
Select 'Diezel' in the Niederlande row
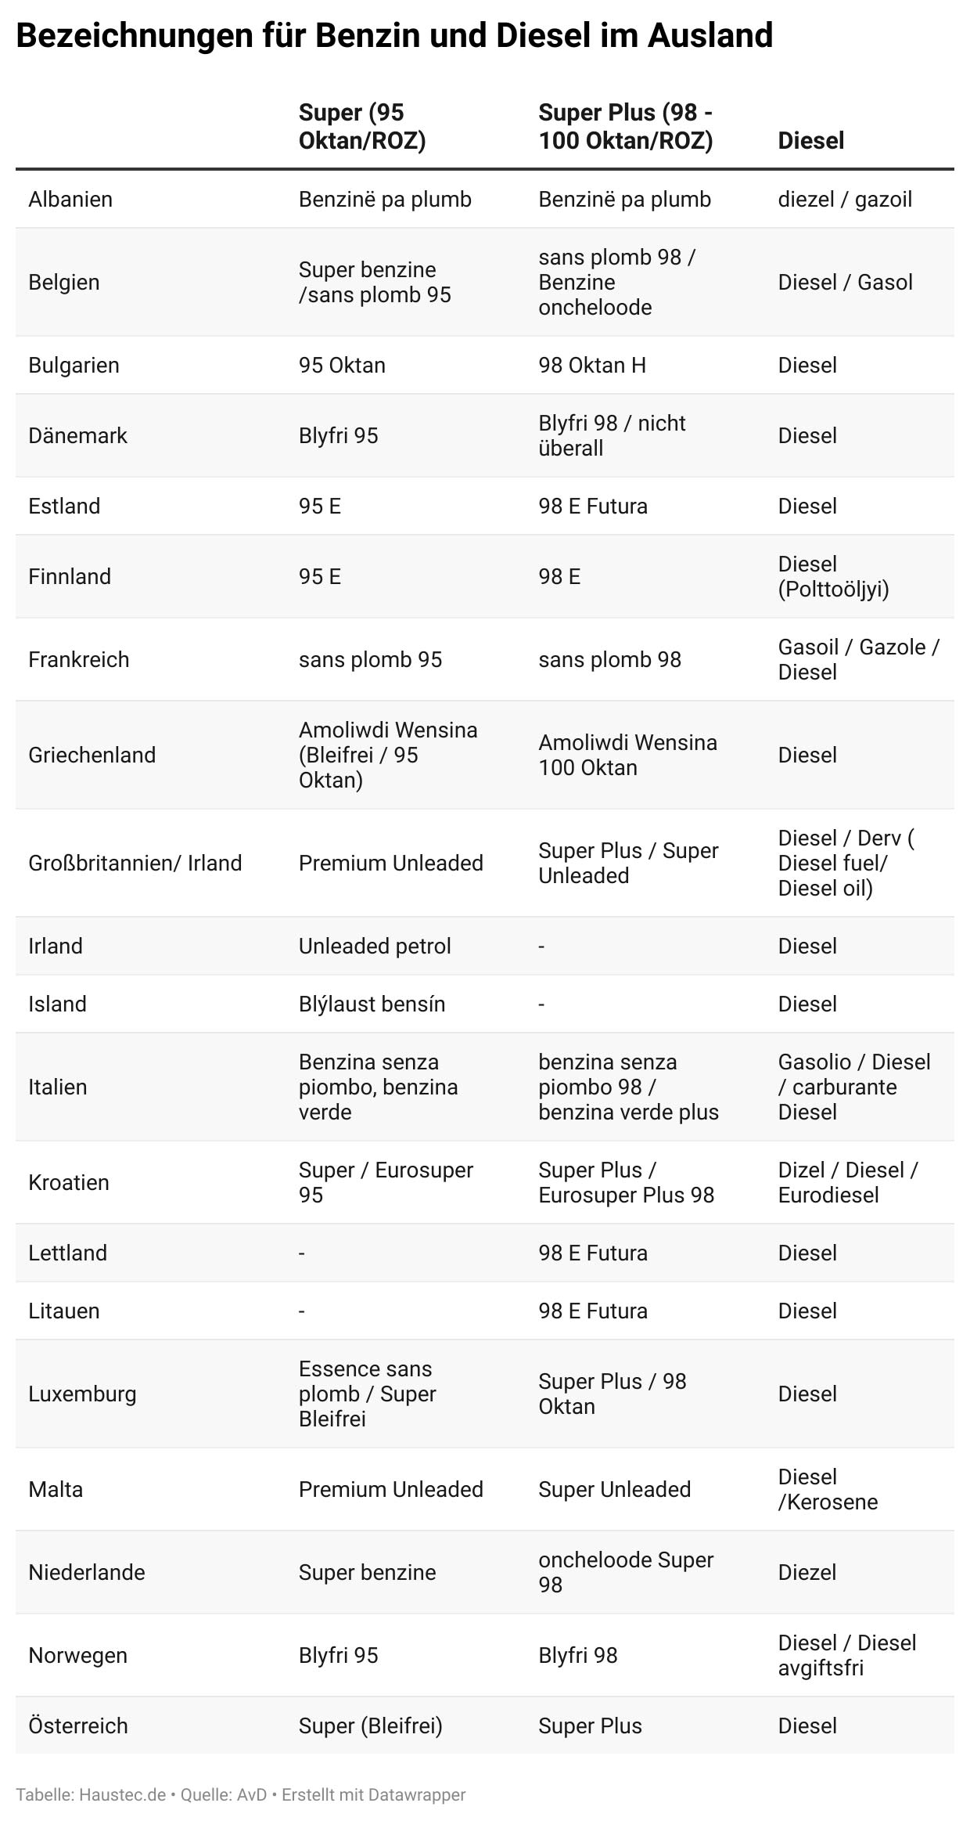pyautogui.click(x=807, y=1573)
